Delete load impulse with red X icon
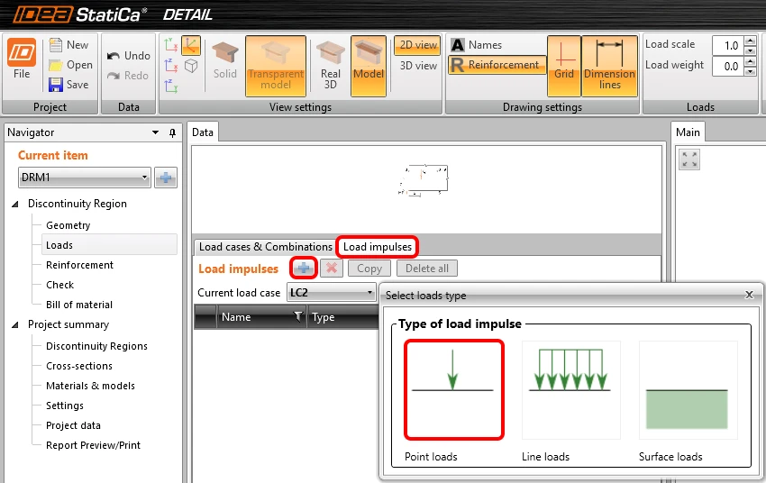766x483 pixels. tap(332, 269)
